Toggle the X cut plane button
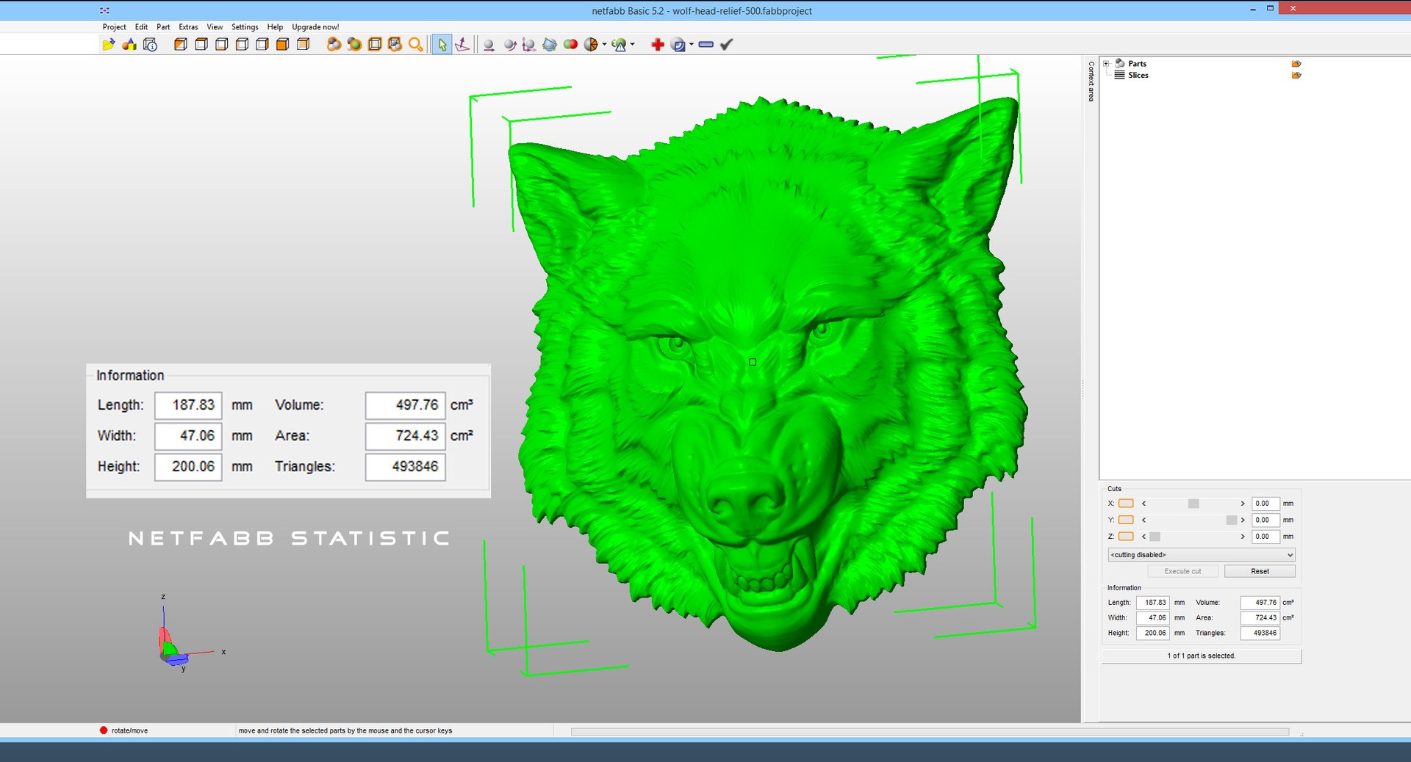This screenshot has width=1411, height=762. (1126, 504)
